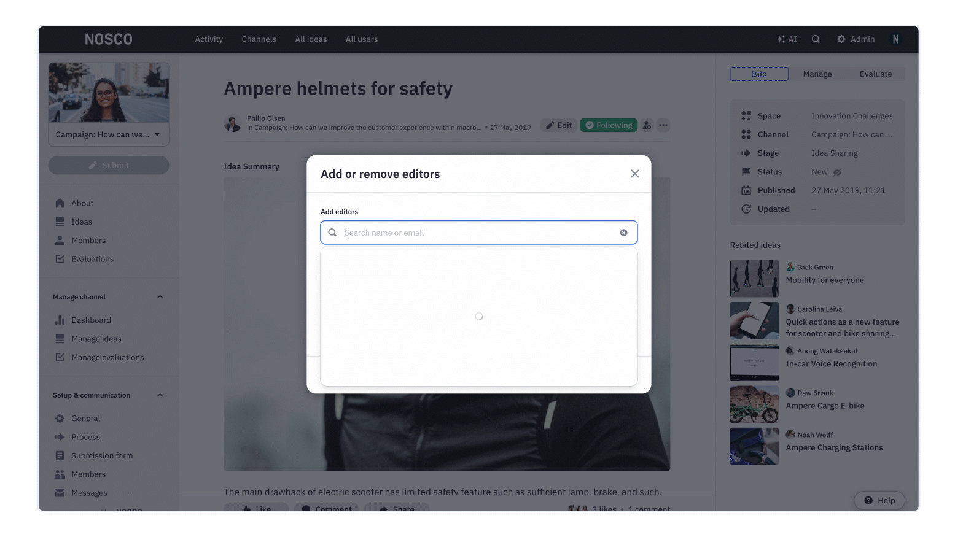The height and width of the screenshot is (537, 955).
Task: Click Philip Olsen's avatar
Action: [x=233, y=123]
